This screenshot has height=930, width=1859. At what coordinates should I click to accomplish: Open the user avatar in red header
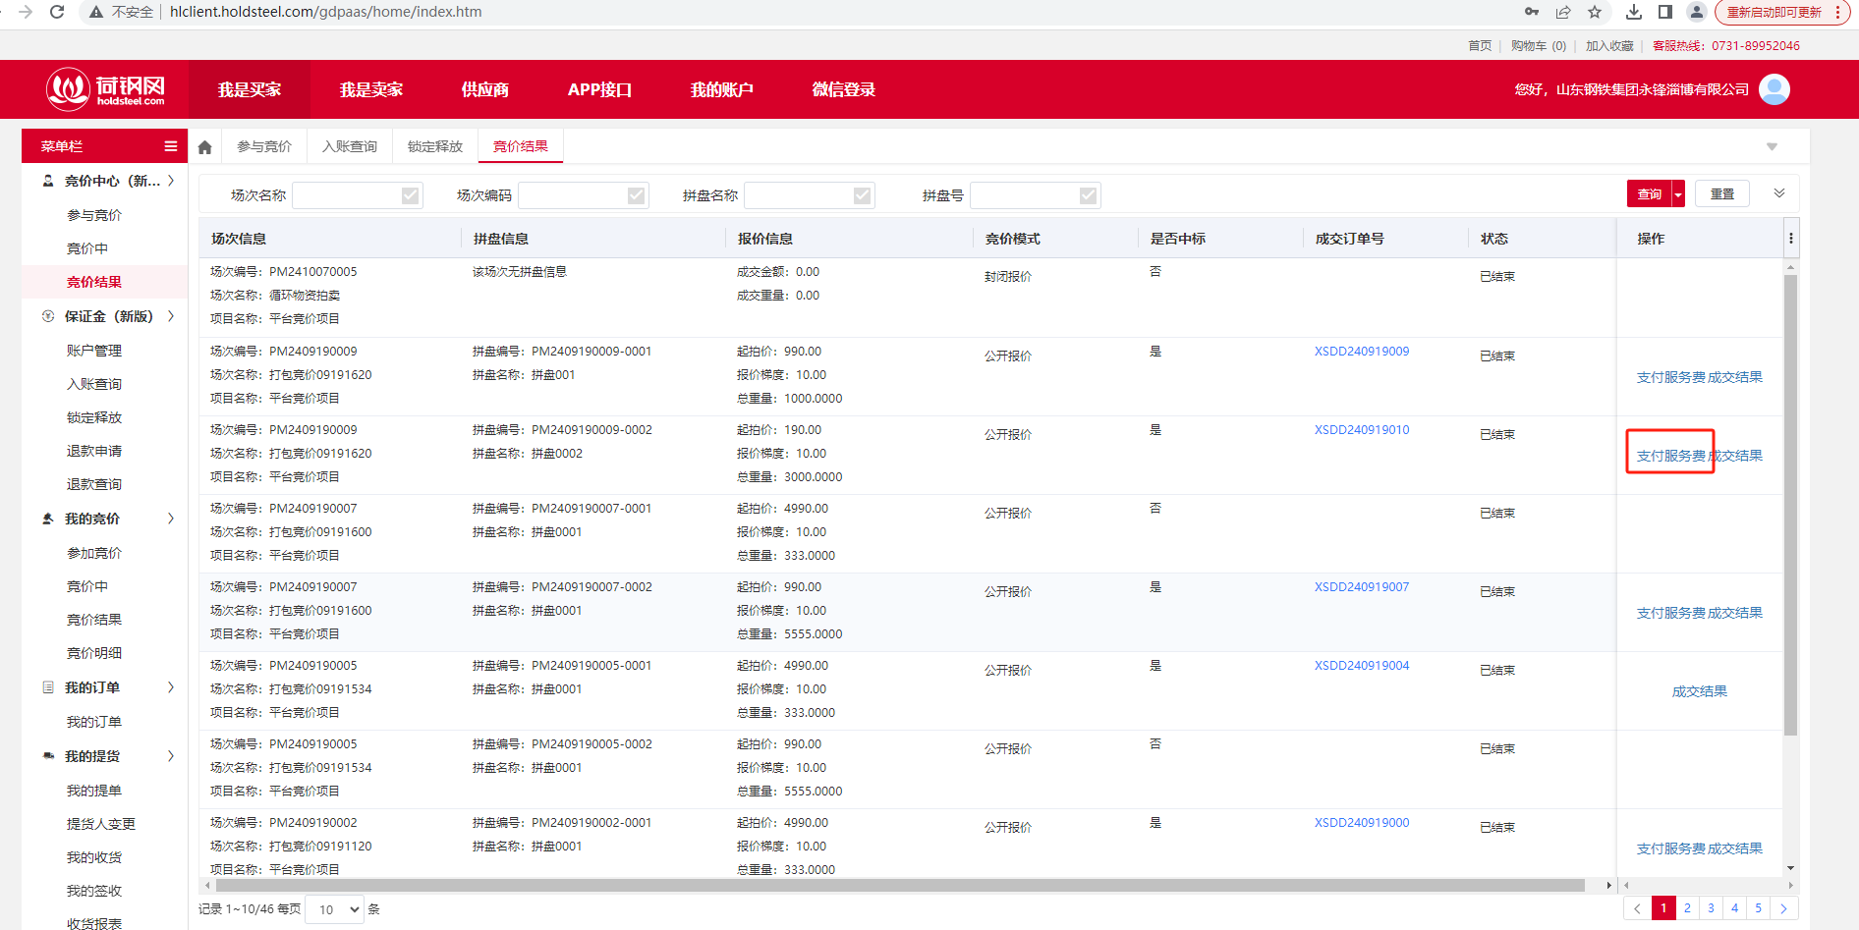click(1774, 89)
